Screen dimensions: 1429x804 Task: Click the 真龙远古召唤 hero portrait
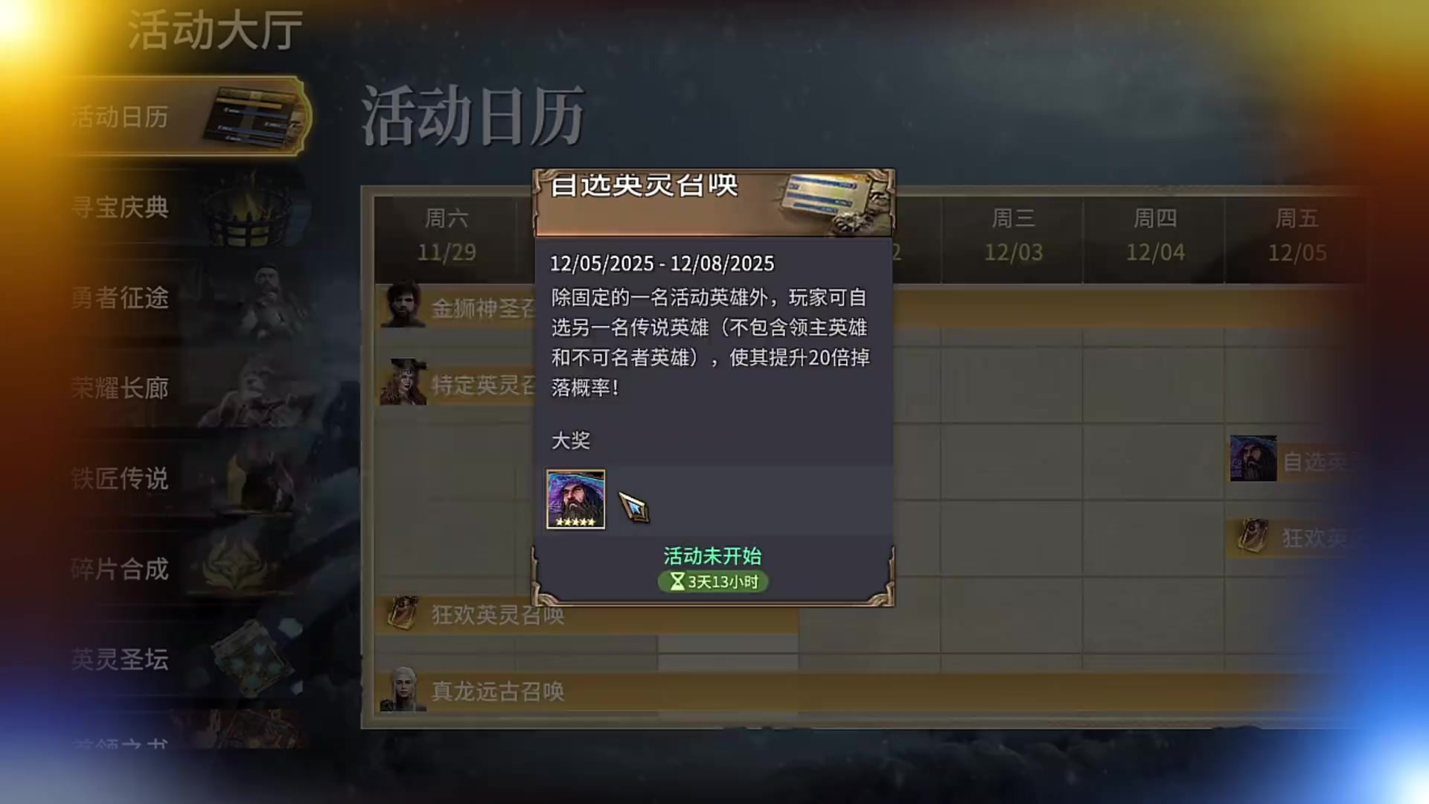[403, 689]
